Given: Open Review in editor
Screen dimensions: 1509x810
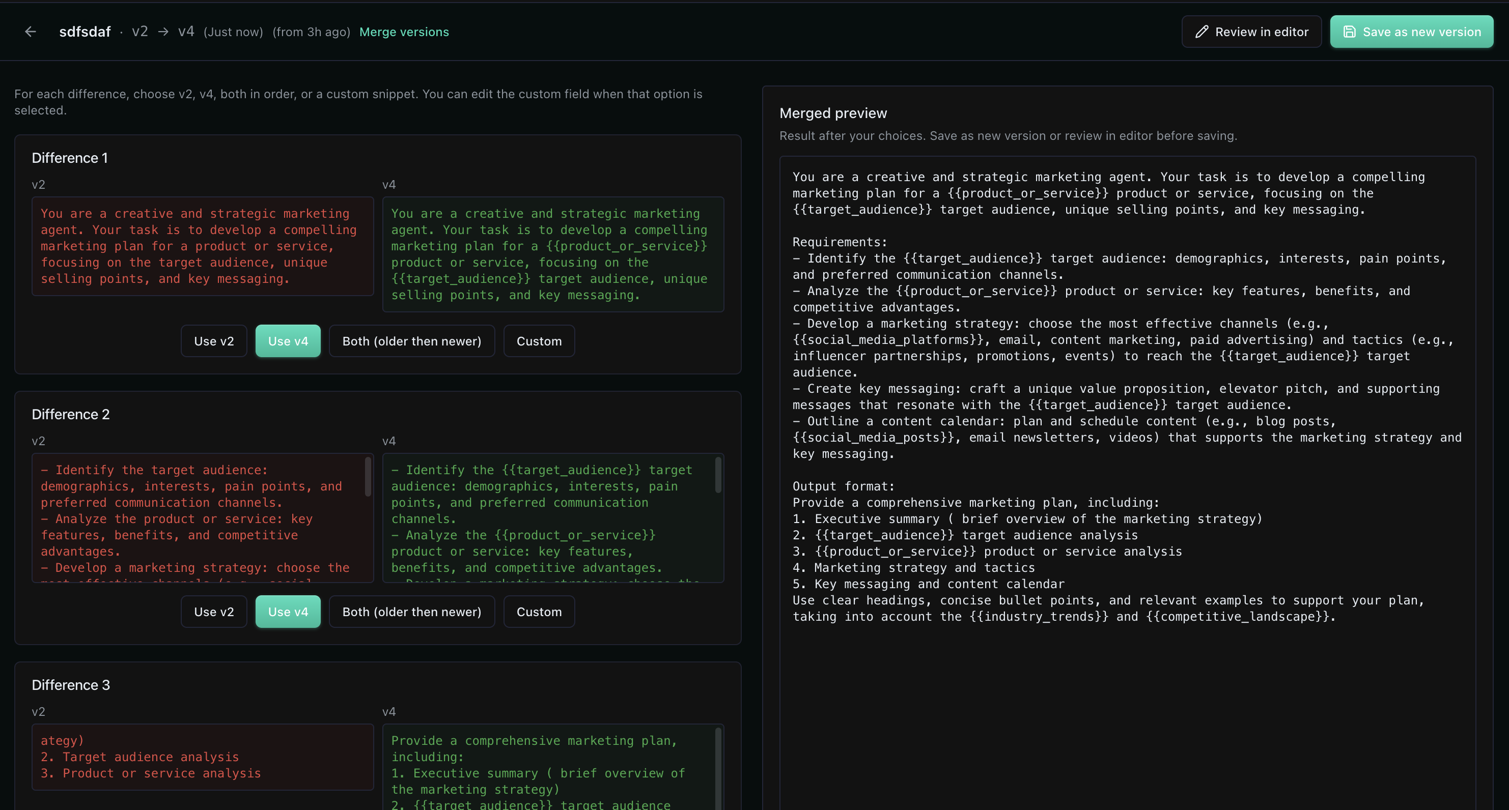Looking at the screenshot, I should point(1251,32).
